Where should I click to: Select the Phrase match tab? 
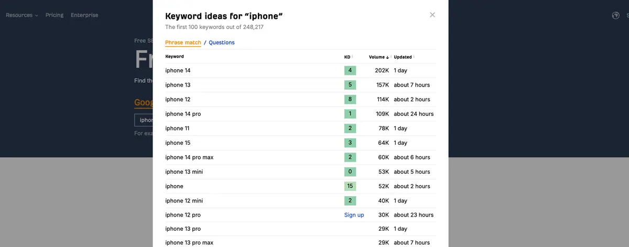183,42
